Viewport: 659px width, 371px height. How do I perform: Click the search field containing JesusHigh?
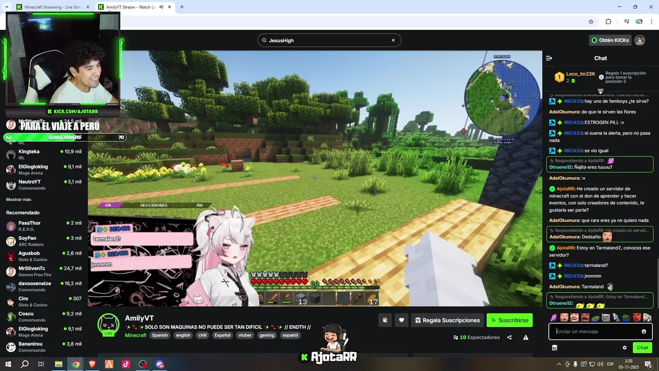tap(329, 40)
